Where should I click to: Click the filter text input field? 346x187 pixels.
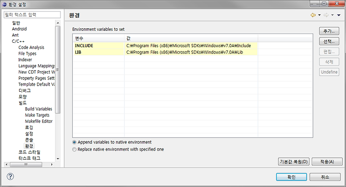[x=32, y=15]
